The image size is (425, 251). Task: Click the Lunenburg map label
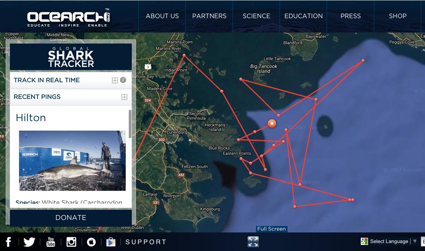(177, 132)
